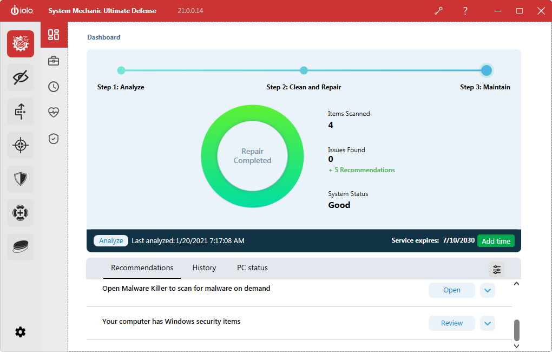The image size is (552, 352).
Task: Click the Analyze button
Action: tap(111, 240)
